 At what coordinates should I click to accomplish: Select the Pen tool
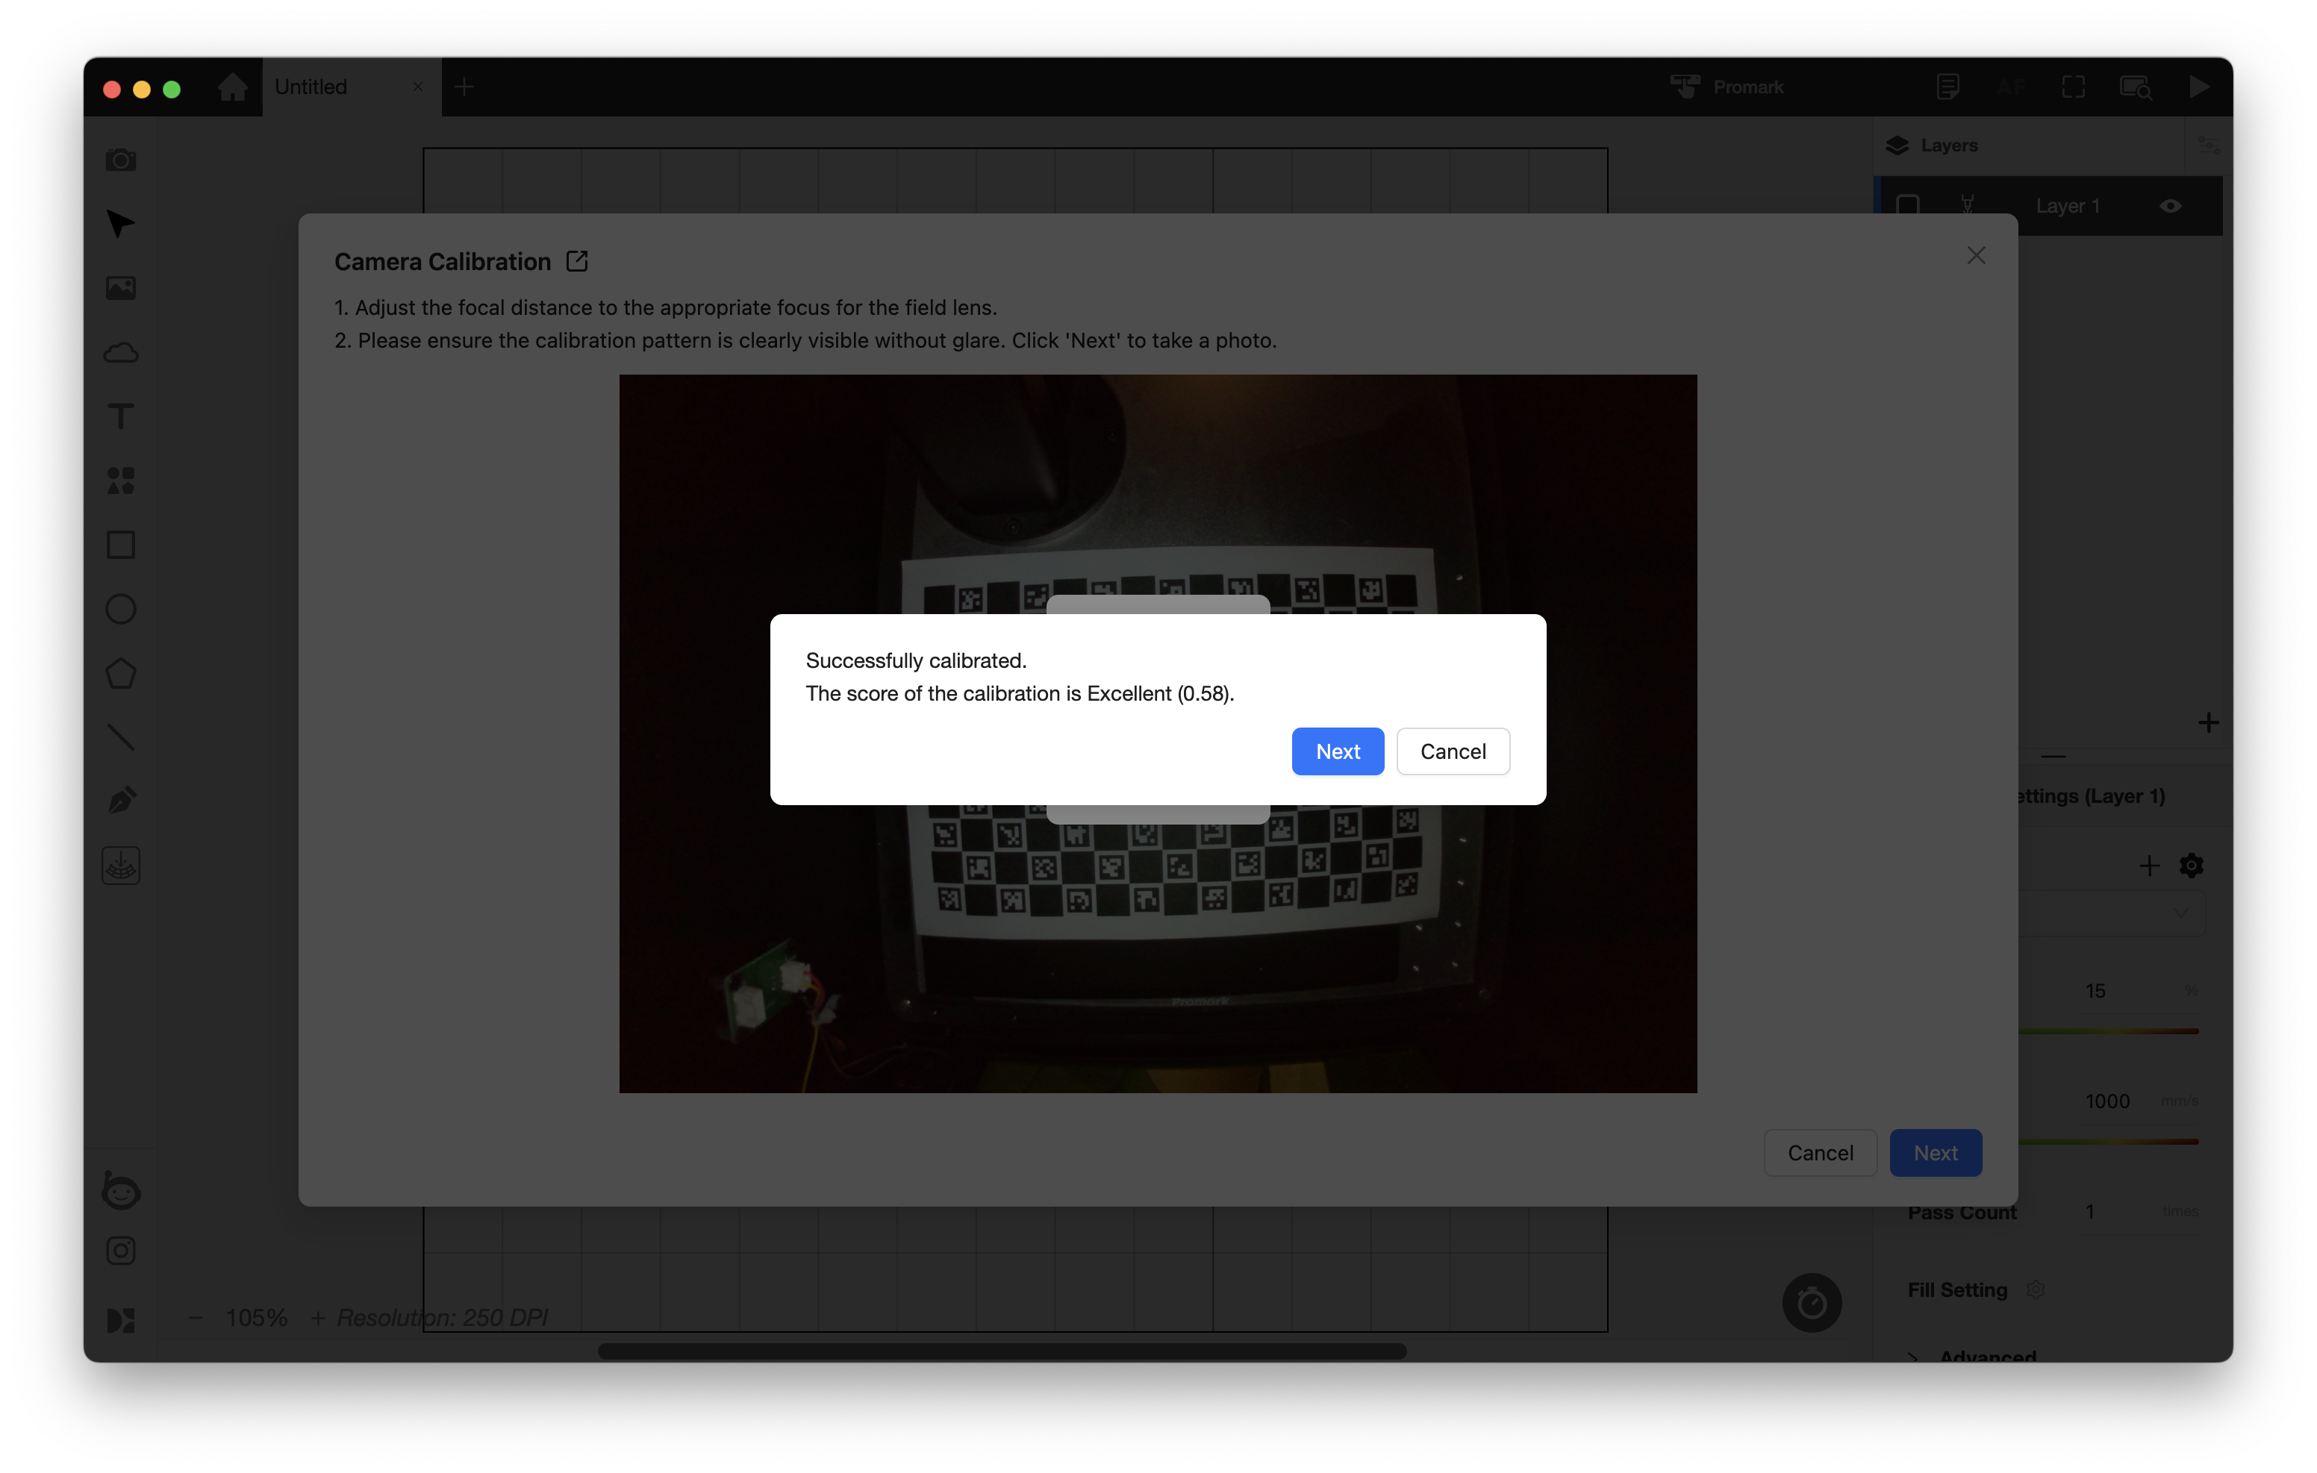click(120, 801)
